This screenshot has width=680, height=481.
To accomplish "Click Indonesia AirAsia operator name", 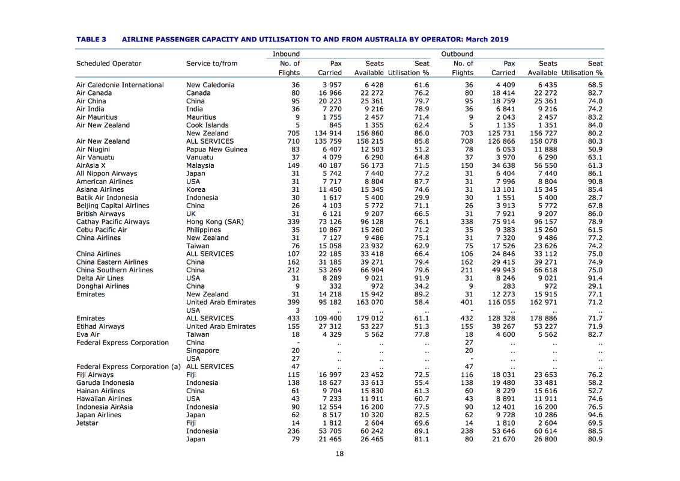I will coord(105,407).
